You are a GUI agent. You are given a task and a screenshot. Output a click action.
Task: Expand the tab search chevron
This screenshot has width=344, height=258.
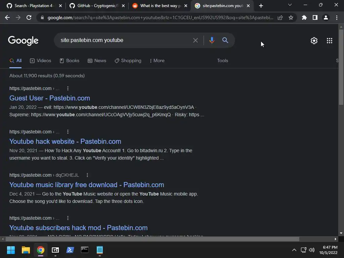click(x=290, y=5)
